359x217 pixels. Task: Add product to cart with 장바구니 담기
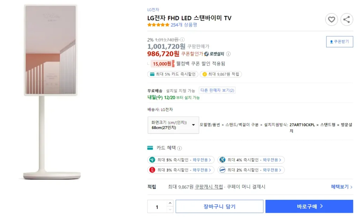pos(218,206)
